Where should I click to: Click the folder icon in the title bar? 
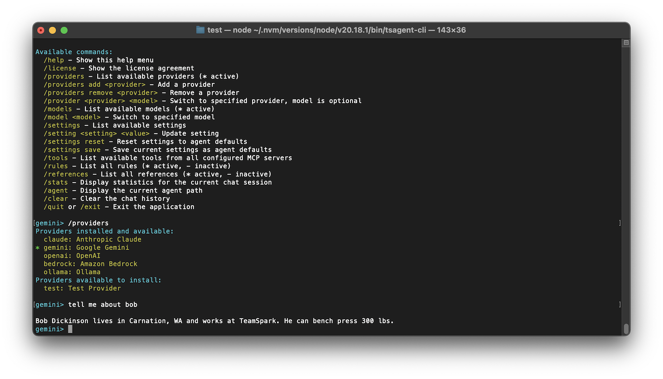click(x=200, y=30)
